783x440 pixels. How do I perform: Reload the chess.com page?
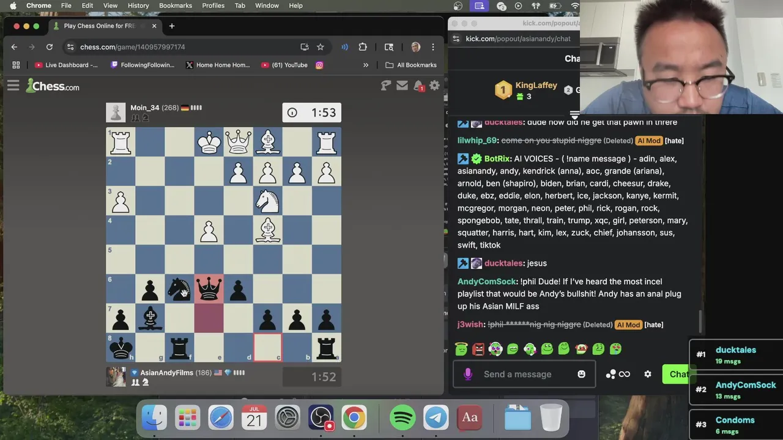50,47
